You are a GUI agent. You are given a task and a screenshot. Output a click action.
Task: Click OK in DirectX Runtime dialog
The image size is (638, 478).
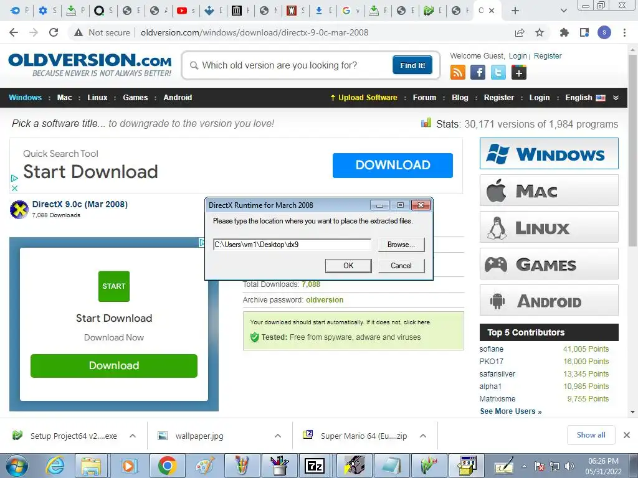tap(348, 265)
